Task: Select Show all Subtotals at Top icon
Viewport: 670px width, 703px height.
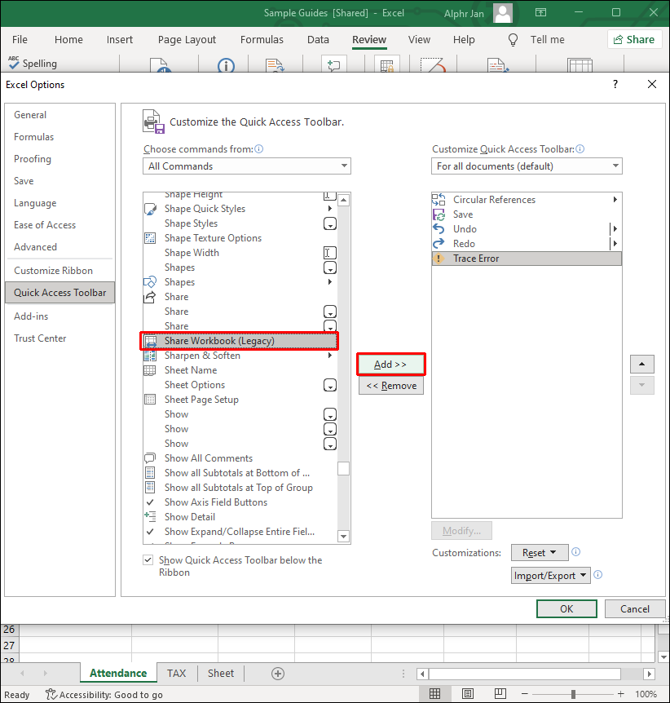Action: (x=150, y=488)
